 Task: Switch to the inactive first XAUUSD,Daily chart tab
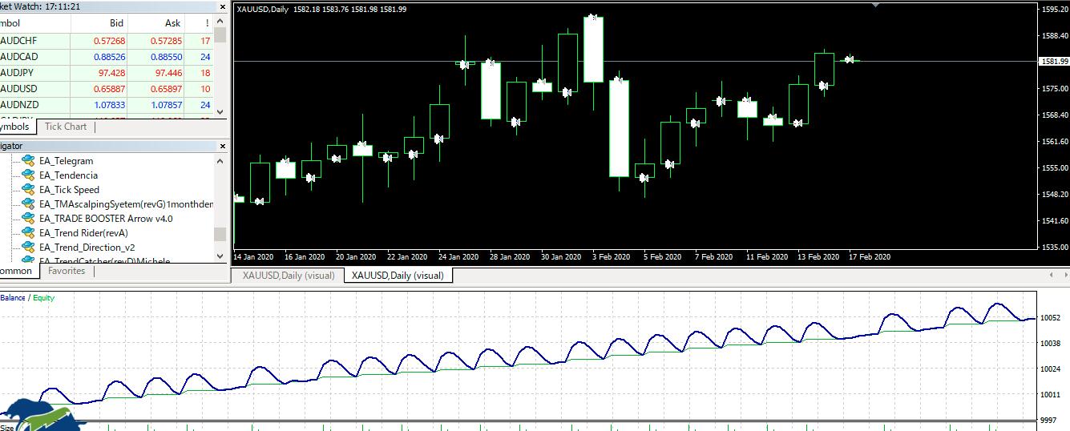point(287,276)
